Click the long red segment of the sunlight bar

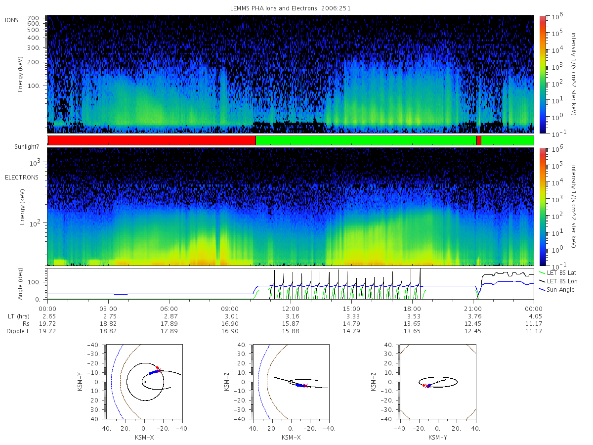pyautogui.click(x=152, y=140)
